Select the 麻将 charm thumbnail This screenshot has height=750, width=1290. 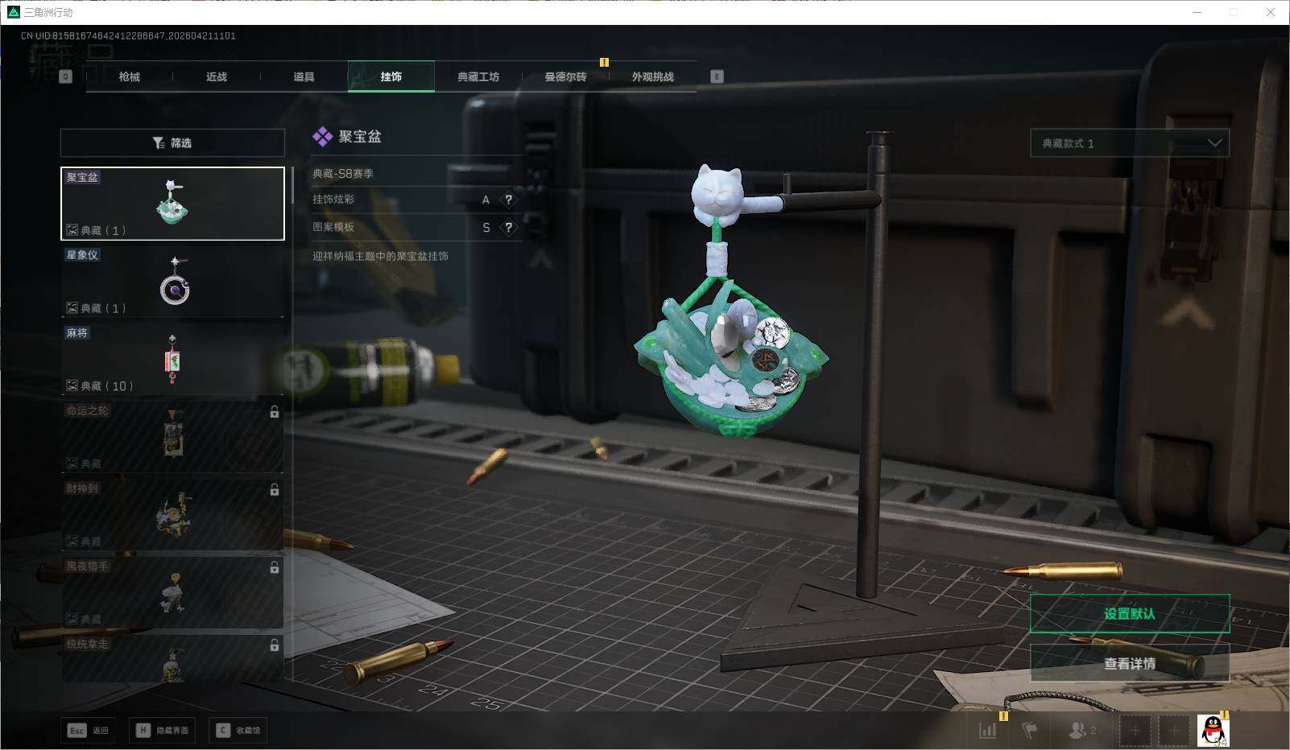point(172,359)
